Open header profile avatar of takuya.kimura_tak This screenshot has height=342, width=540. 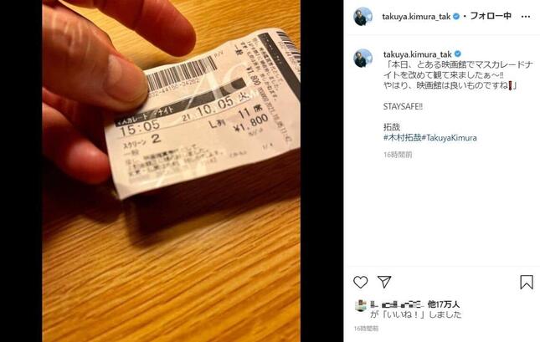(x=363, y=16)
